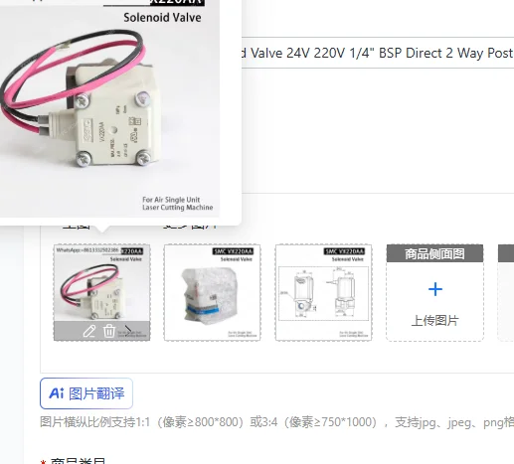Focus the product title input field
514x464 pixels.
coord(378,53)
